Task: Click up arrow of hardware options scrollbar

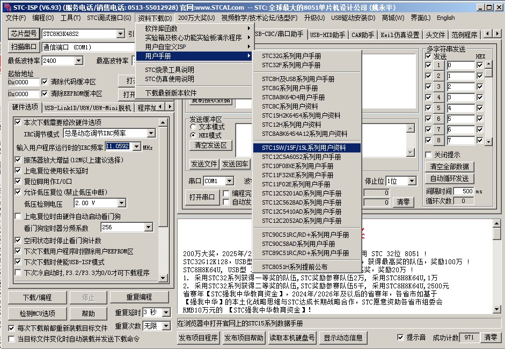Action: tap(163, 122)
